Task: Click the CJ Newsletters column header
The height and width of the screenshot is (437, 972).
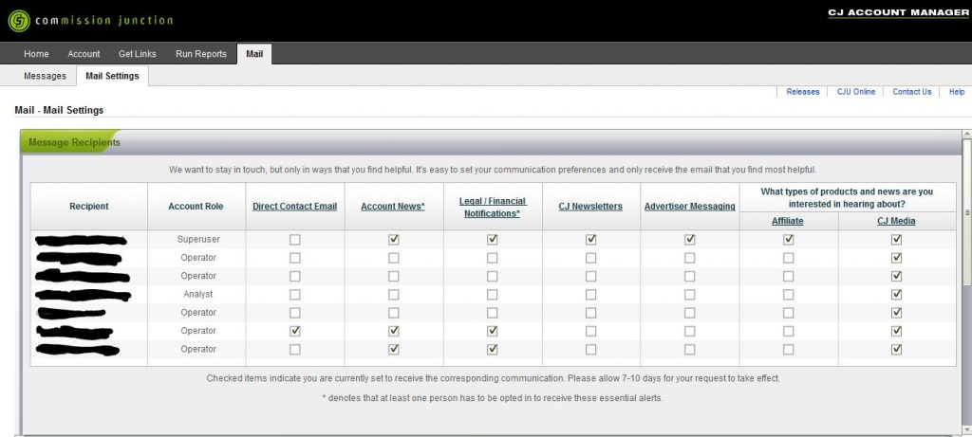Action: (x=590, y=207)
